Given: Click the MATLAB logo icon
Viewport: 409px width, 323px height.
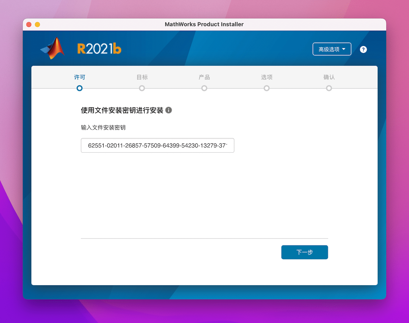Looking at the screenshot, I should tap(52, 48).
